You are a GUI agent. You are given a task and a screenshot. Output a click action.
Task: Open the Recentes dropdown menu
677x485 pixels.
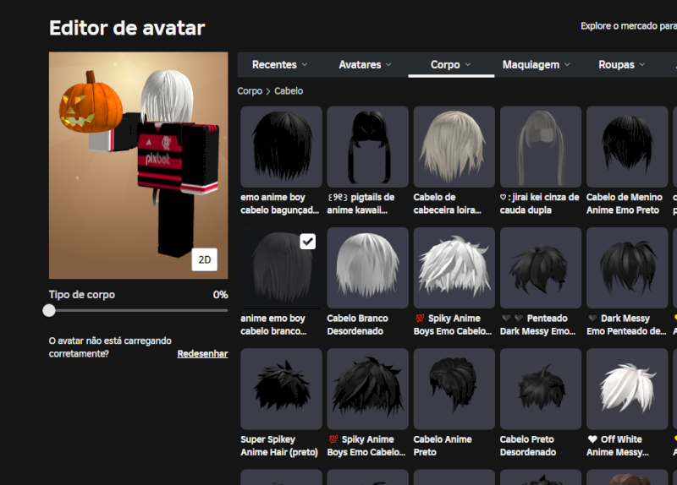279,65
